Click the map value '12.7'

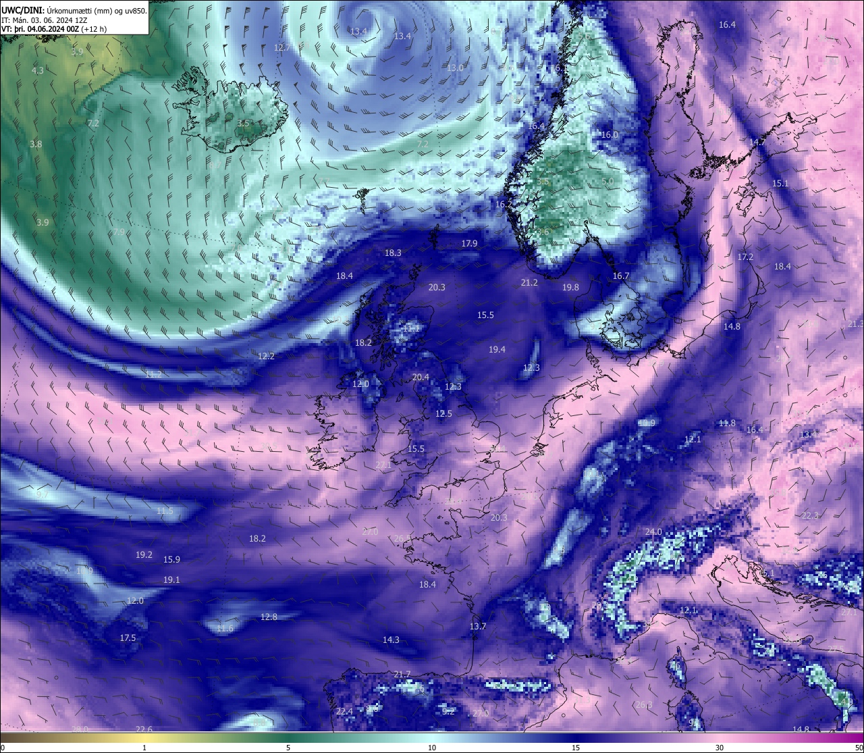[x=283, y=47]
